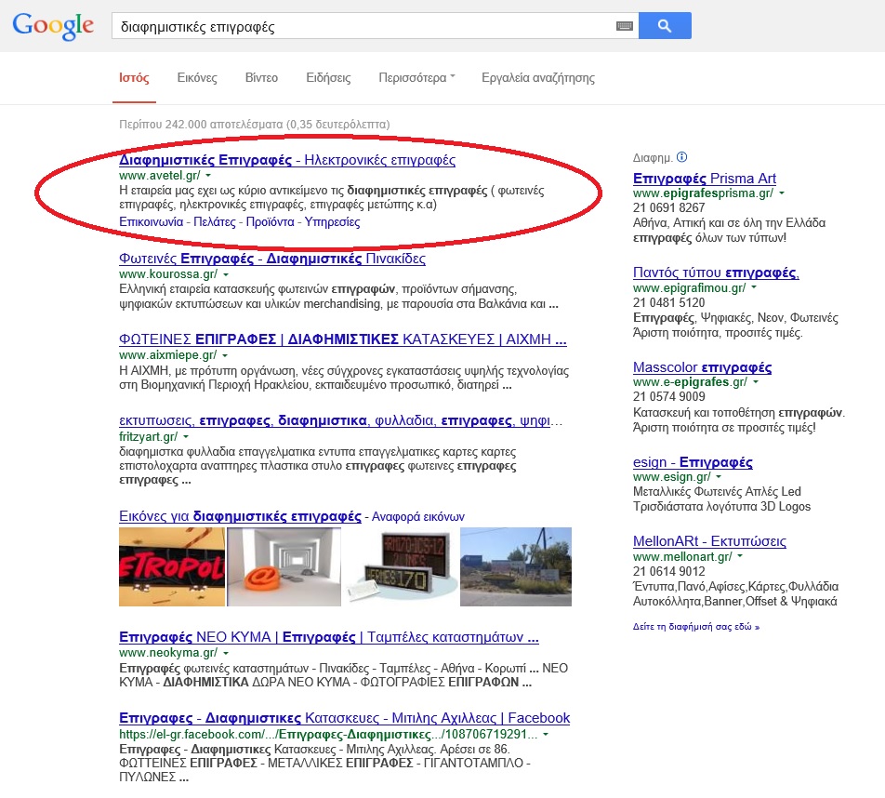
Task: Open the fritzyart εκτυπωσεις result title
Action: coord(341,420)
